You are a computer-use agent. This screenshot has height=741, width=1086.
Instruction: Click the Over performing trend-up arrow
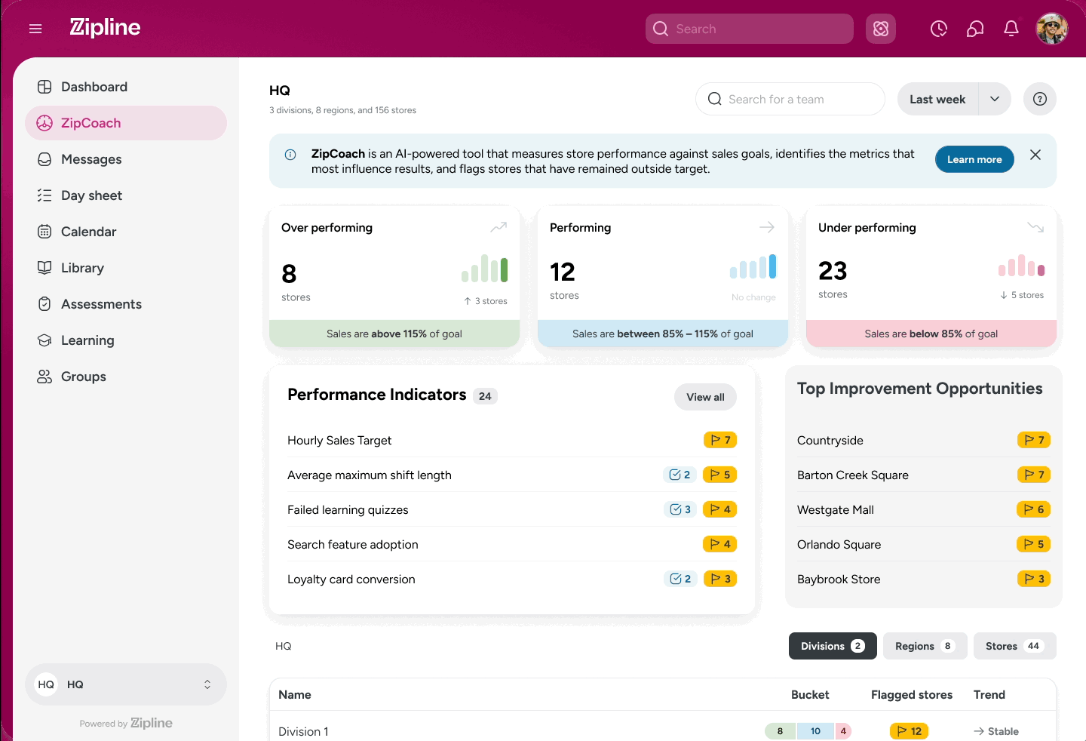[x=499, y=227]
